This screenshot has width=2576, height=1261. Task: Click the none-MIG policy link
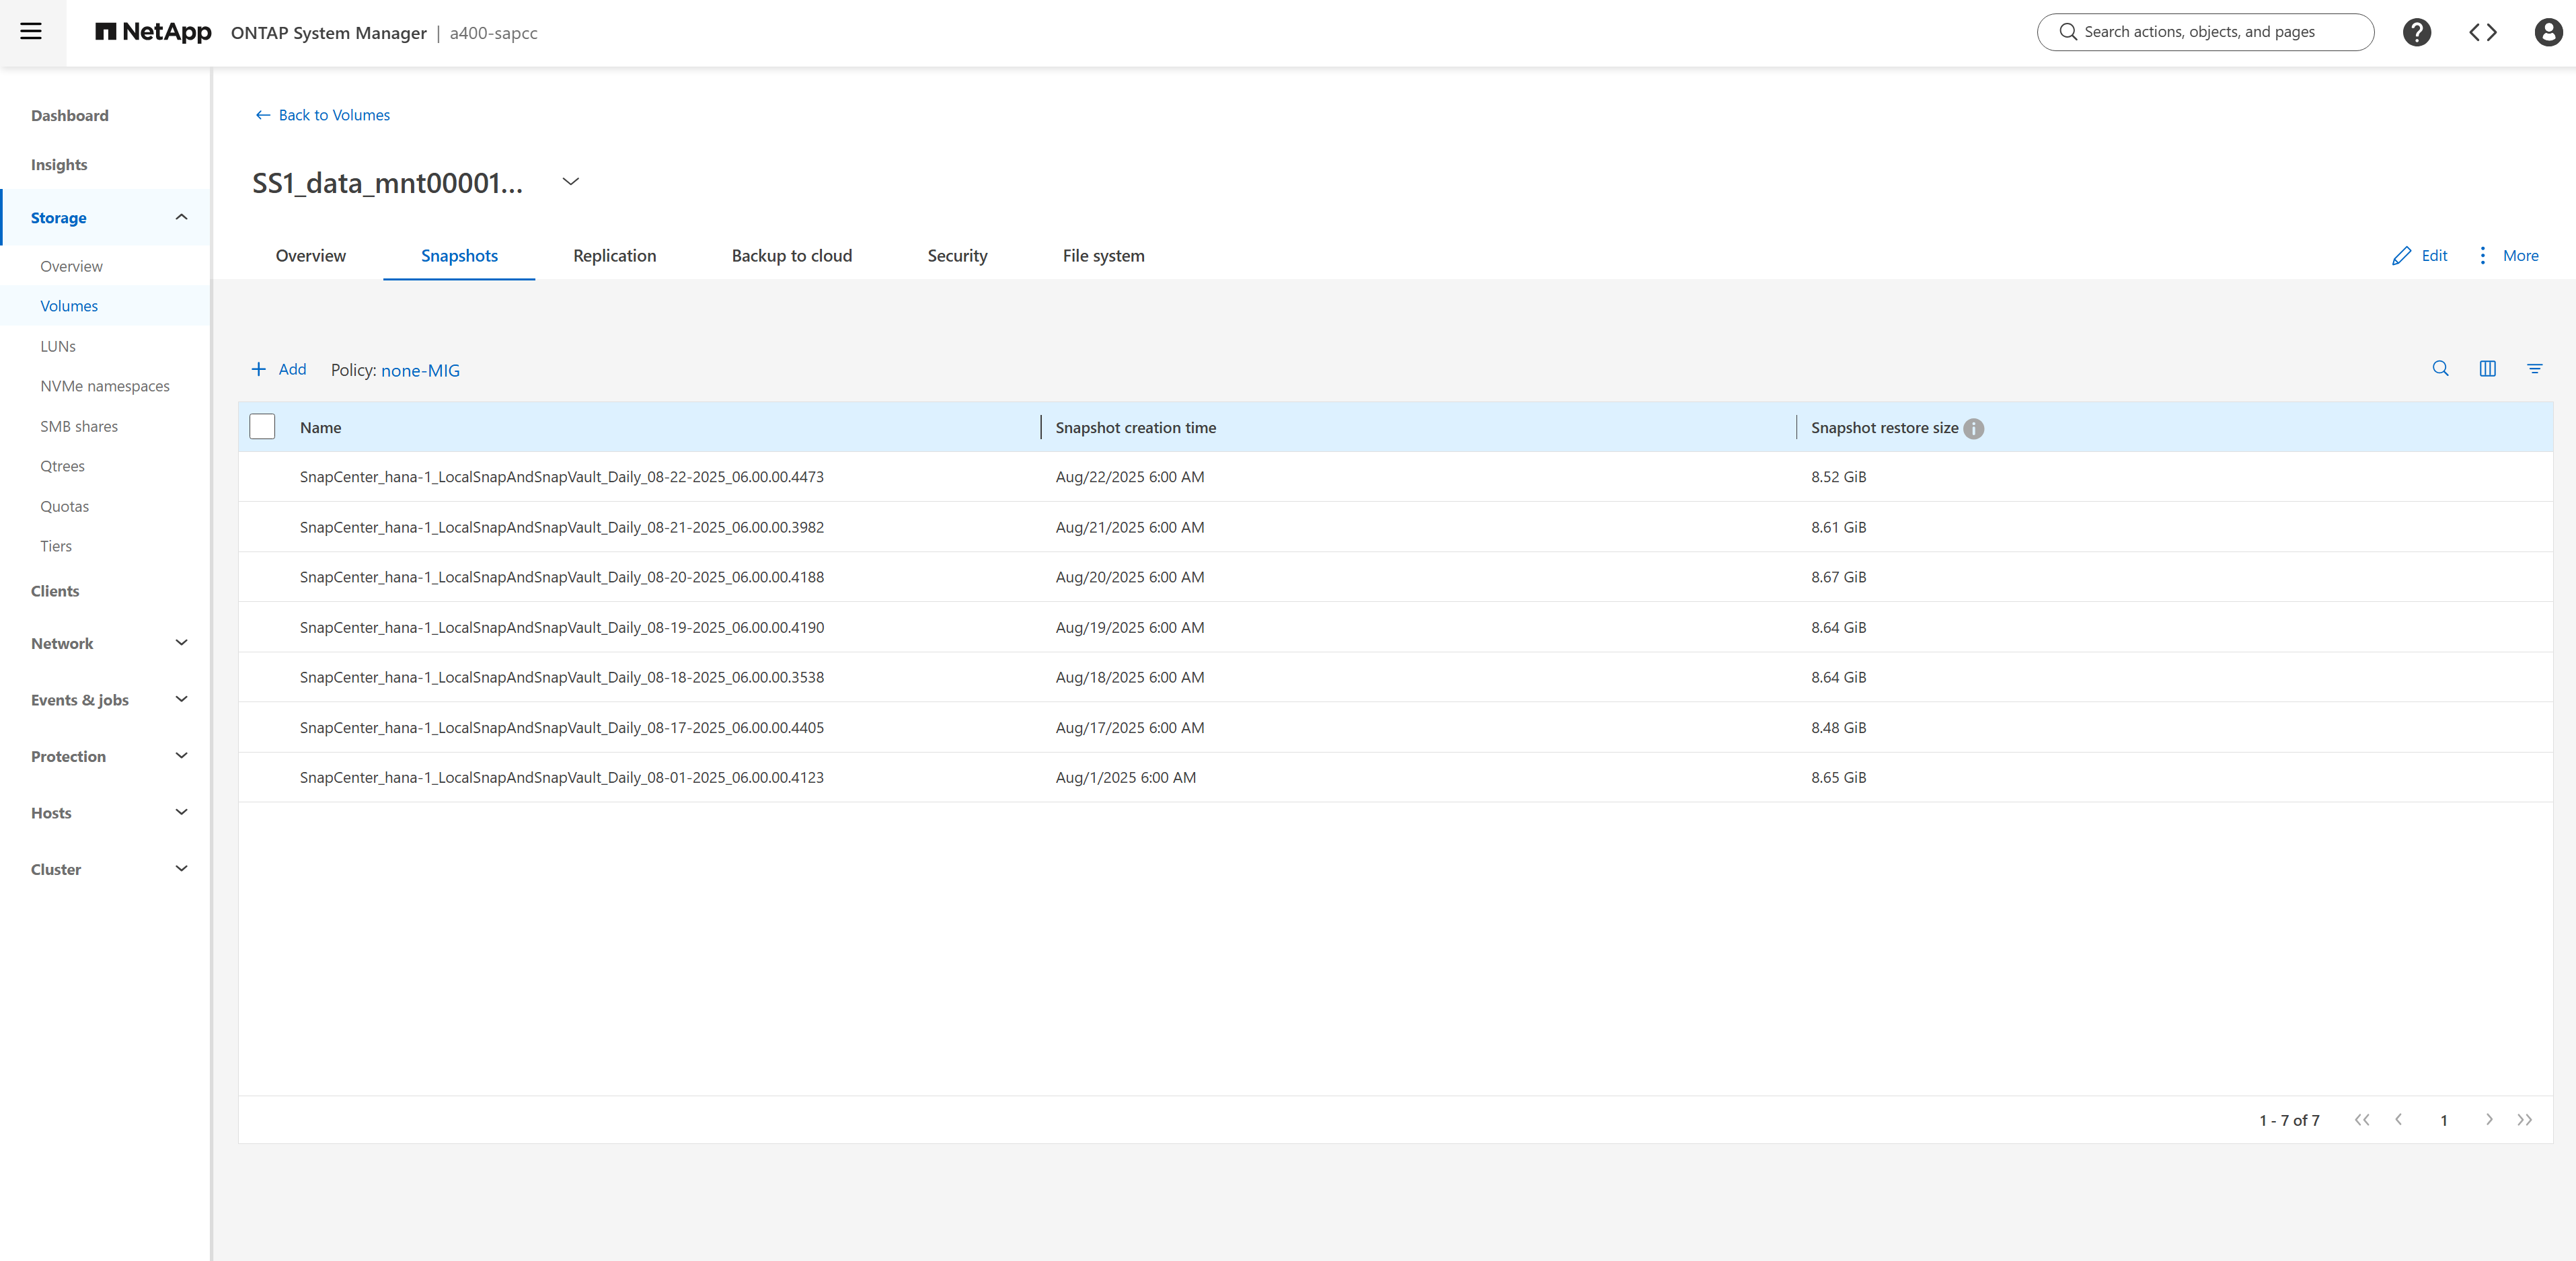[420, 371]
